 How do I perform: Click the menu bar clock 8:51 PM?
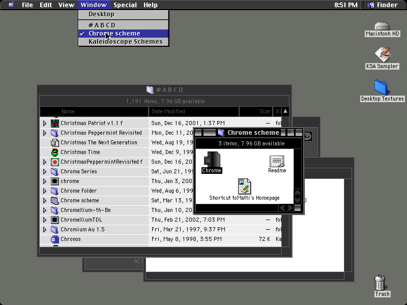click(x=346, y=5)
